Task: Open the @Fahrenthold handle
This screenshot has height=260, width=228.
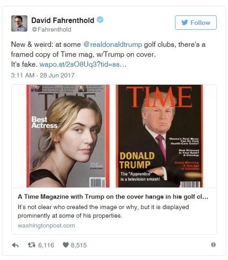Action: pos(51,29)
